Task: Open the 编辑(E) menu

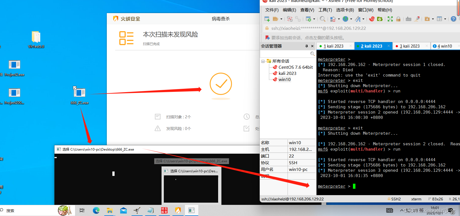Action: tap(289, 10)
